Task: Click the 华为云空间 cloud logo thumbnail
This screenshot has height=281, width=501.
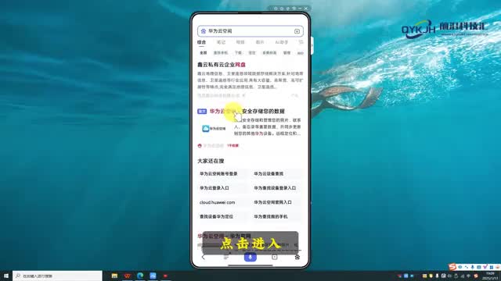Action: 214,128
